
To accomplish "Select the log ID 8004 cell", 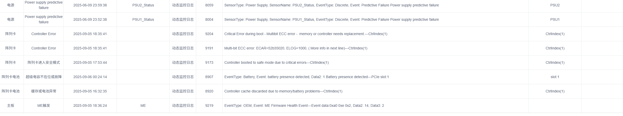I will pos(209,19).
